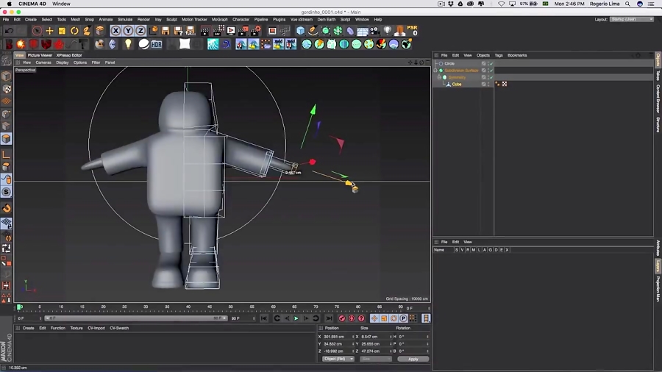
Task: Toggle Circle object enabled checkmark
Action: click(x=491, y=64)
